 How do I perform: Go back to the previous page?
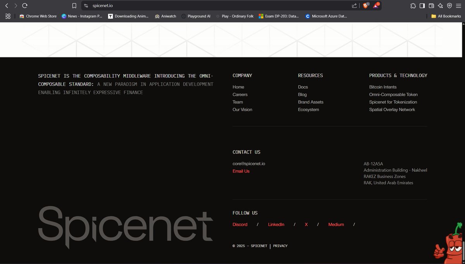(7, 6)
